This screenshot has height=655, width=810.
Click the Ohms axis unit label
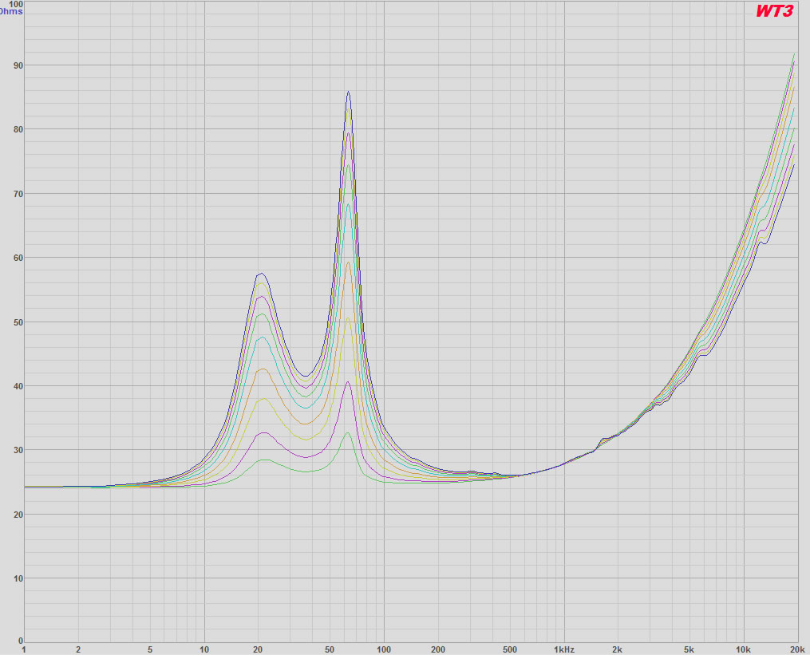click(x=11, y=11)
